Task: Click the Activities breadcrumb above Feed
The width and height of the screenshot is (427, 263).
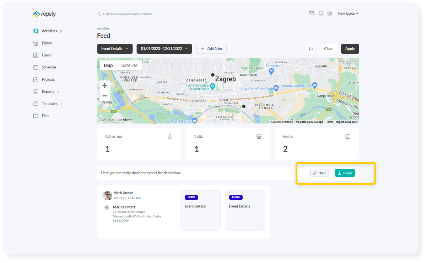Action: point(103,28)
